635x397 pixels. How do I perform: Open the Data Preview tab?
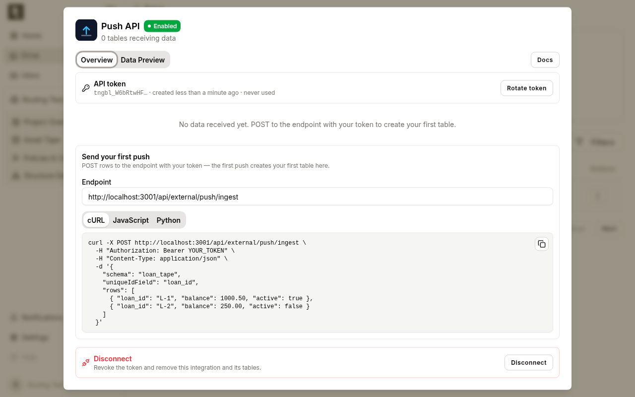coord(143,60)
